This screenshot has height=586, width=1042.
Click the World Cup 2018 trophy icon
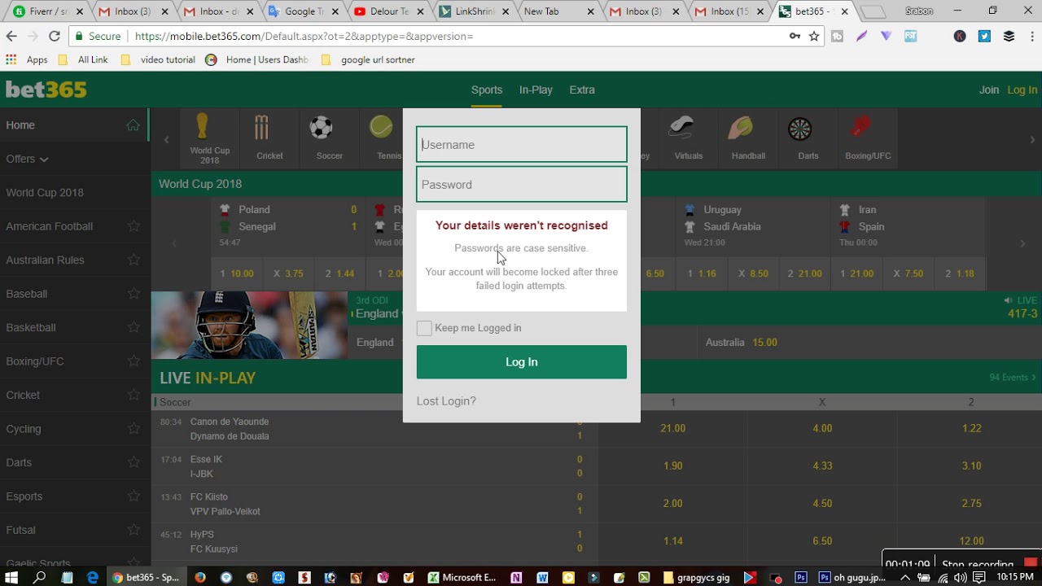[x=202, y=127]
